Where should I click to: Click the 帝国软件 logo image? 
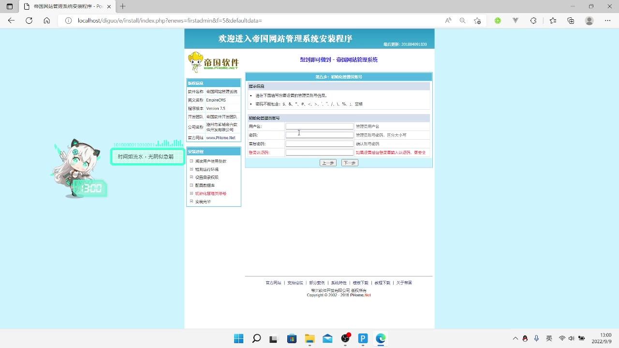pos(213,62)
